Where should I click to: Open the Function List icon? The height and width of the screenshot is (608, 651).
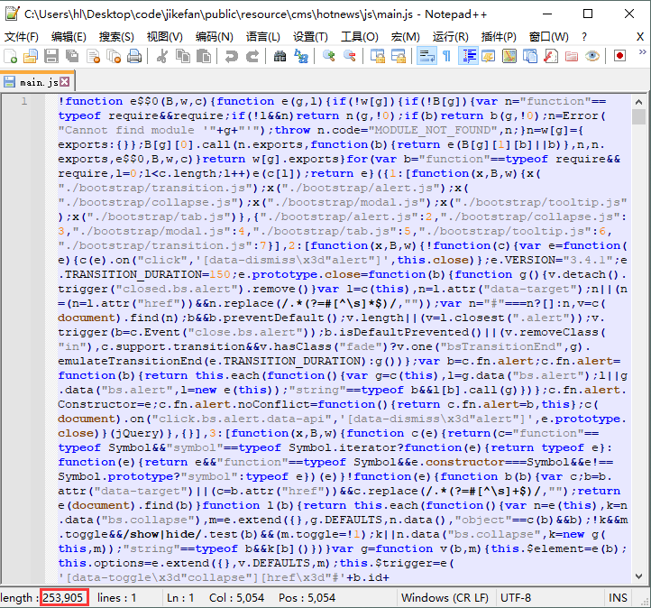[x=551, y=56]
